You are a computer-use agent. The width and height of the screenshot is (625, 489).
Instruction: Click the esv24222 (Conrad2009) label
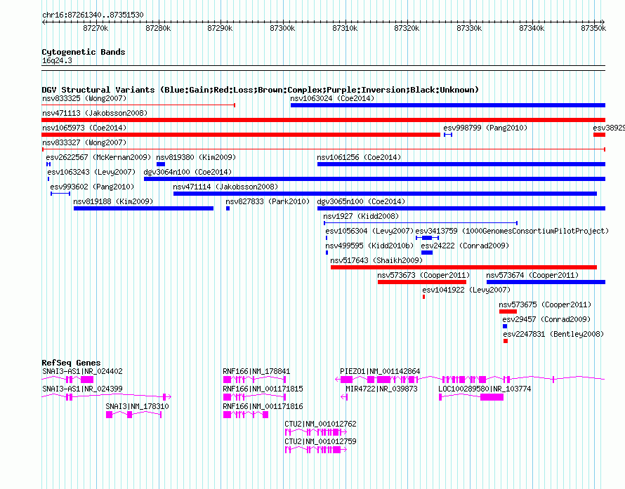(465, 246)
